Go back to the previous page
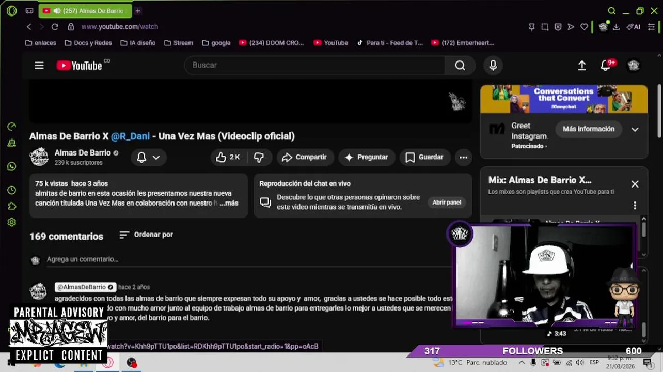Screen dimensions: 663x372 (29, 27)
